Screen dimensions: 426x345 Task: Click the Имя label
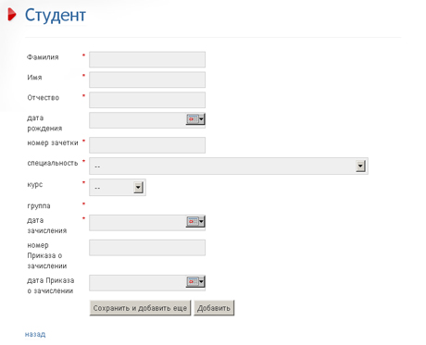[x=34, y=78]
